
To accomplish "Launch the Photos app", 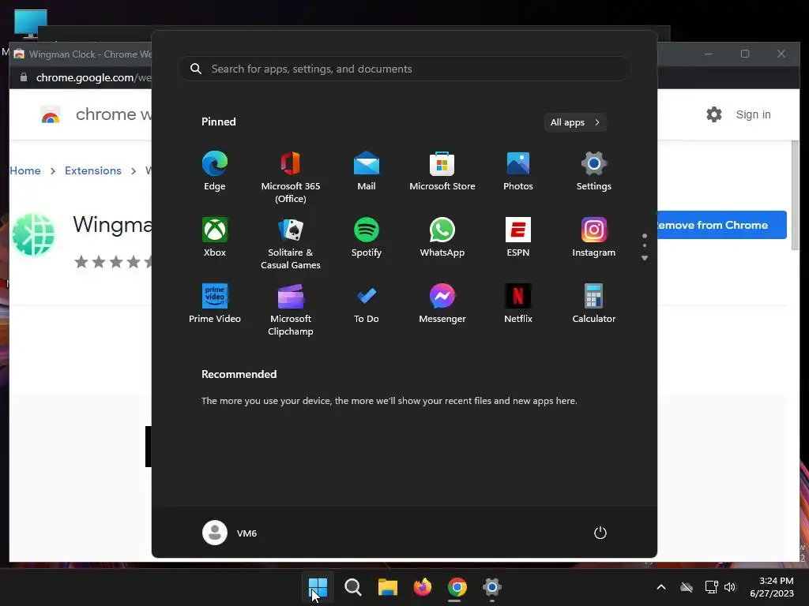I will click(518, 171).
